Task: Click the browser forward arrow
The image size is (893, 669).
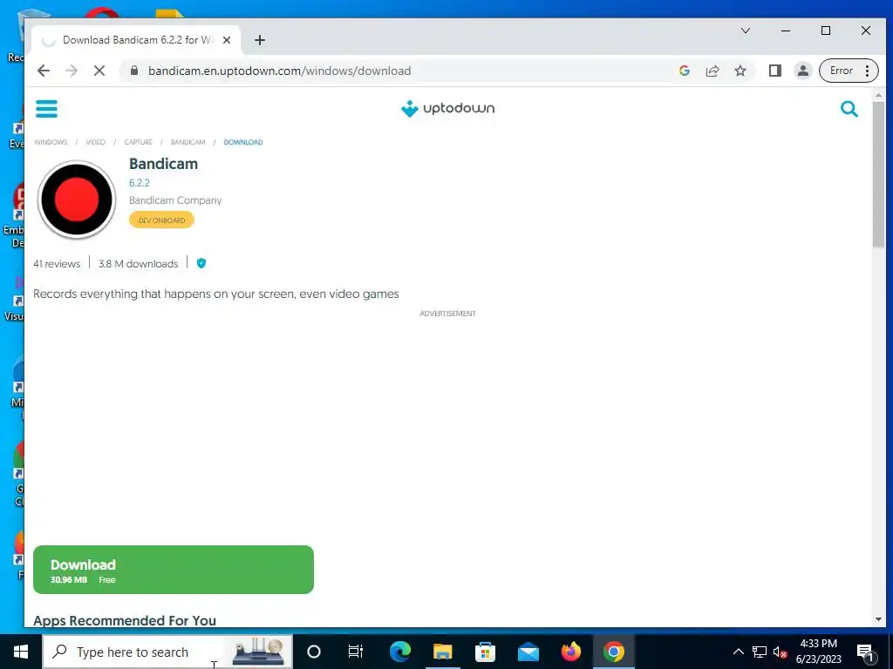Action: [x=72, y=71]
